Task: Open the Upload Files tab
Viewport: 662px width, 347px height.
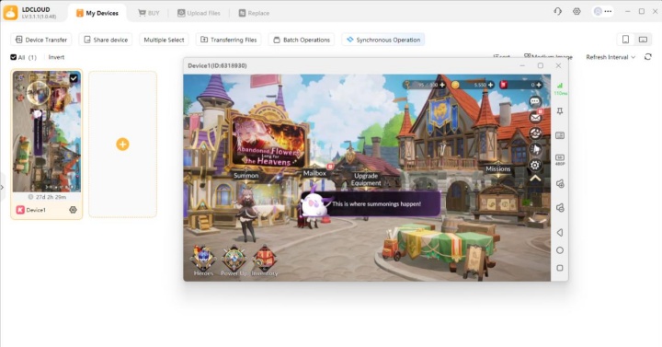Action: point(199,13)
